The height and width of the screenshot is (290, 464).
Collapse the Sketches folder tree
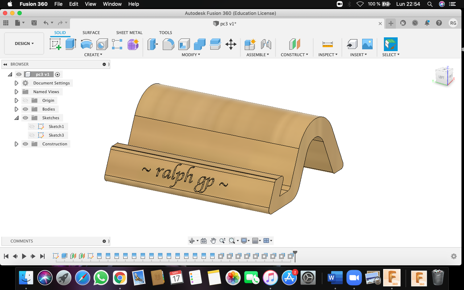tap(16, 118)
